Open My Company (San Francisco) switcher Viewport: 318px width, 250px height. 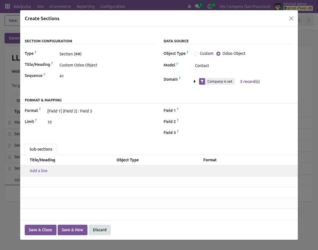coord(245,7)
